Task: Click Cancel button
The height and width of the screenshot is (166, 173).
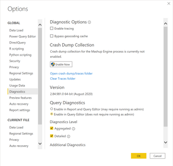Action: point(157,156)
